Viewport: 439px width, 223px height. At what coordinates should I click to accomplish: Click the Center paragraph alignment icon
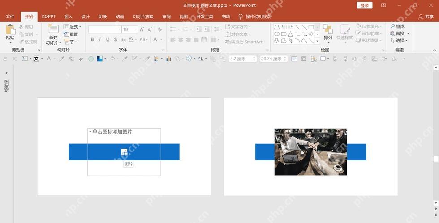(181, 39)
